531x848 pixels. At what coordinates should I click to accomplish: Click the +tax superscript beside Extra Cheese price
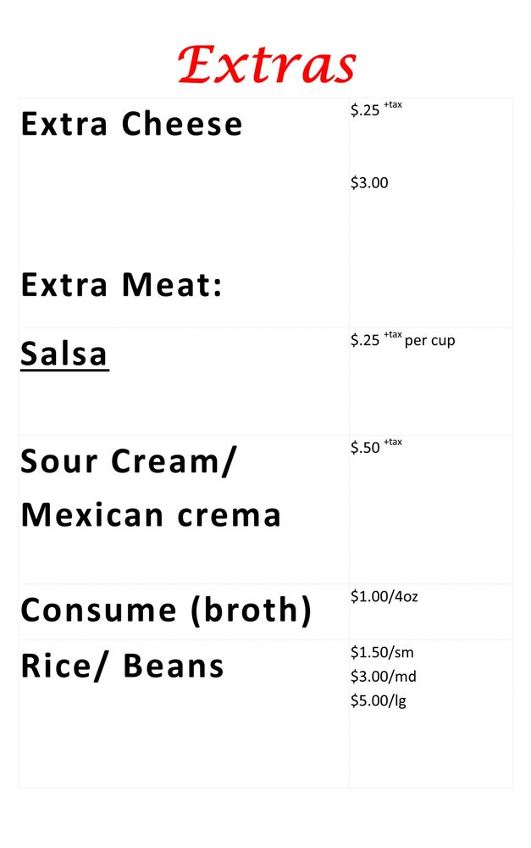[x=392, y=104]
